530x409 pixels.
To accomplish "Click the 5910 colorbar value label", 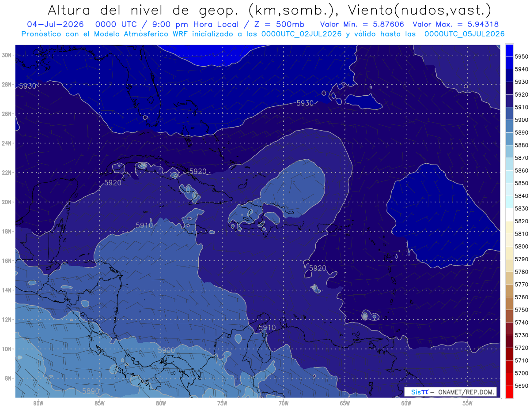I will pyautogui.click(x=522, y=107).
